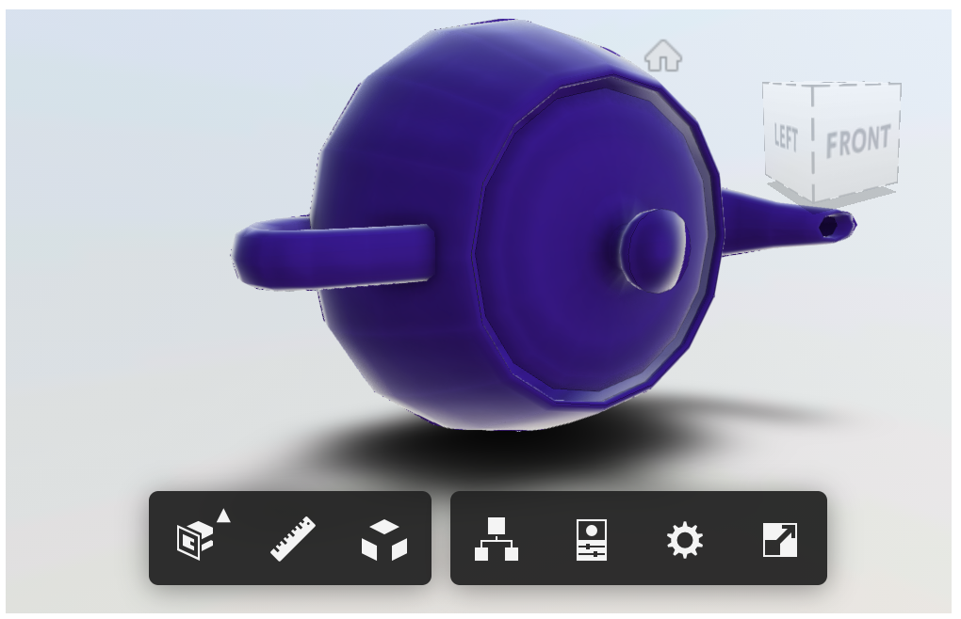The image size is (961, 619).
Task: Open the Model Browser hierarchy icon
Action: (497, 539)
